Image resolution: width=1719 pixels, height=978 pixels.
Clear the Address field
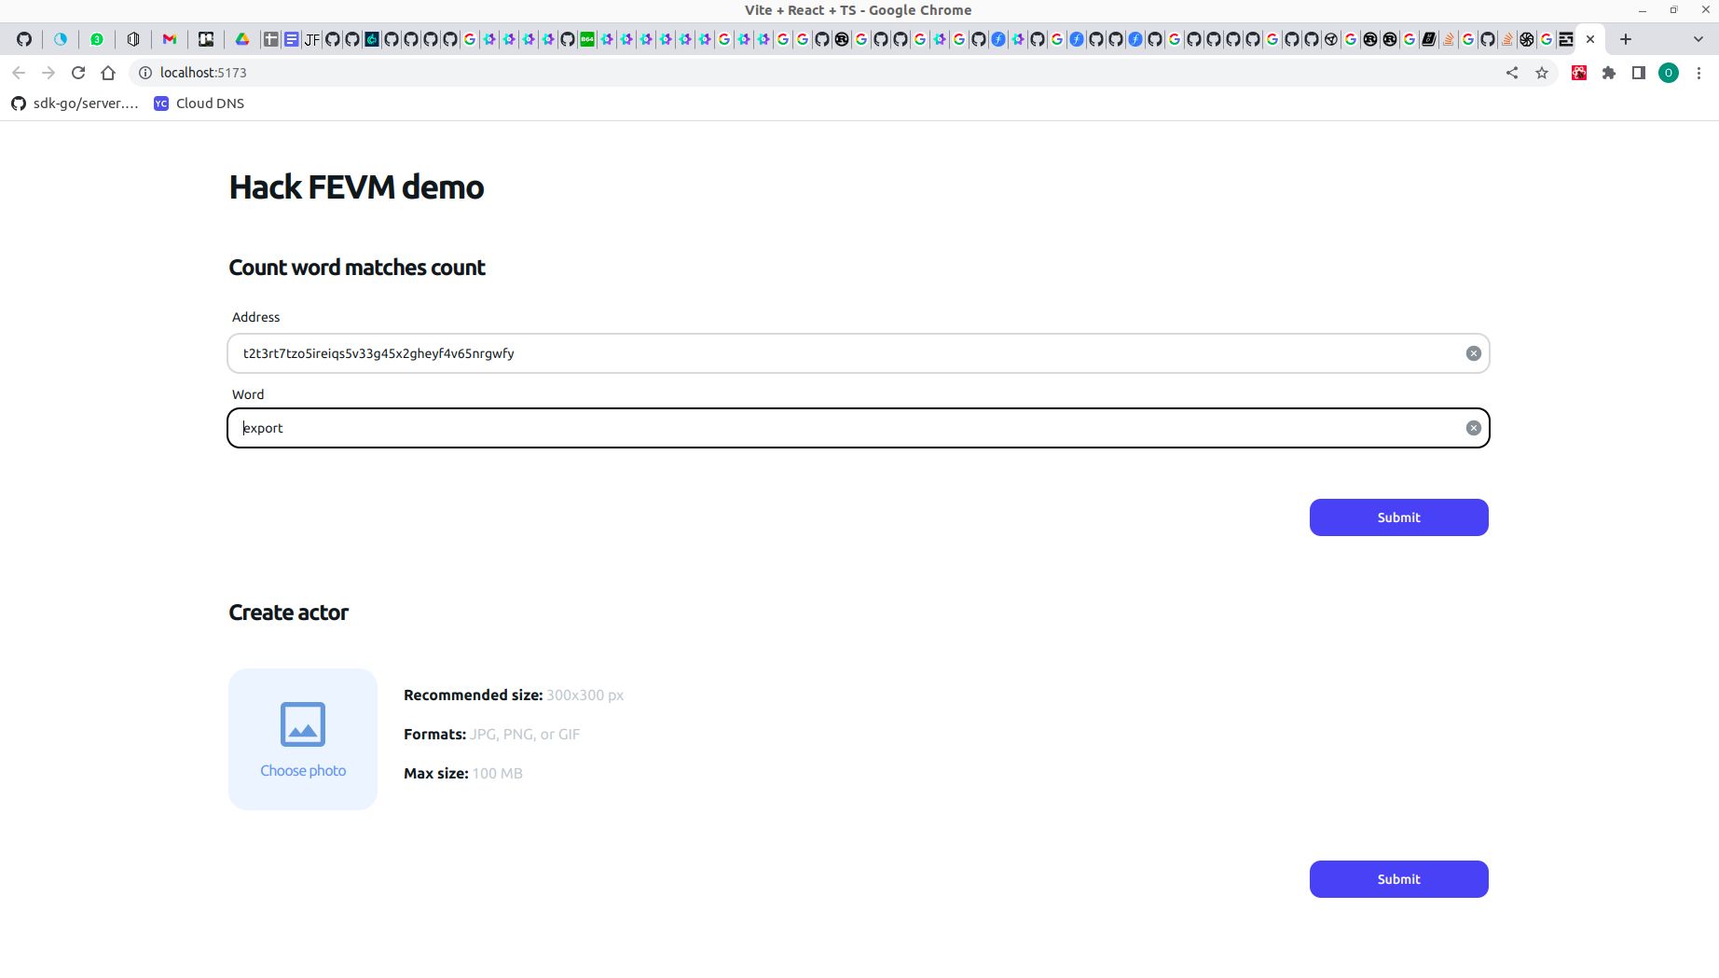point(1474,353)
